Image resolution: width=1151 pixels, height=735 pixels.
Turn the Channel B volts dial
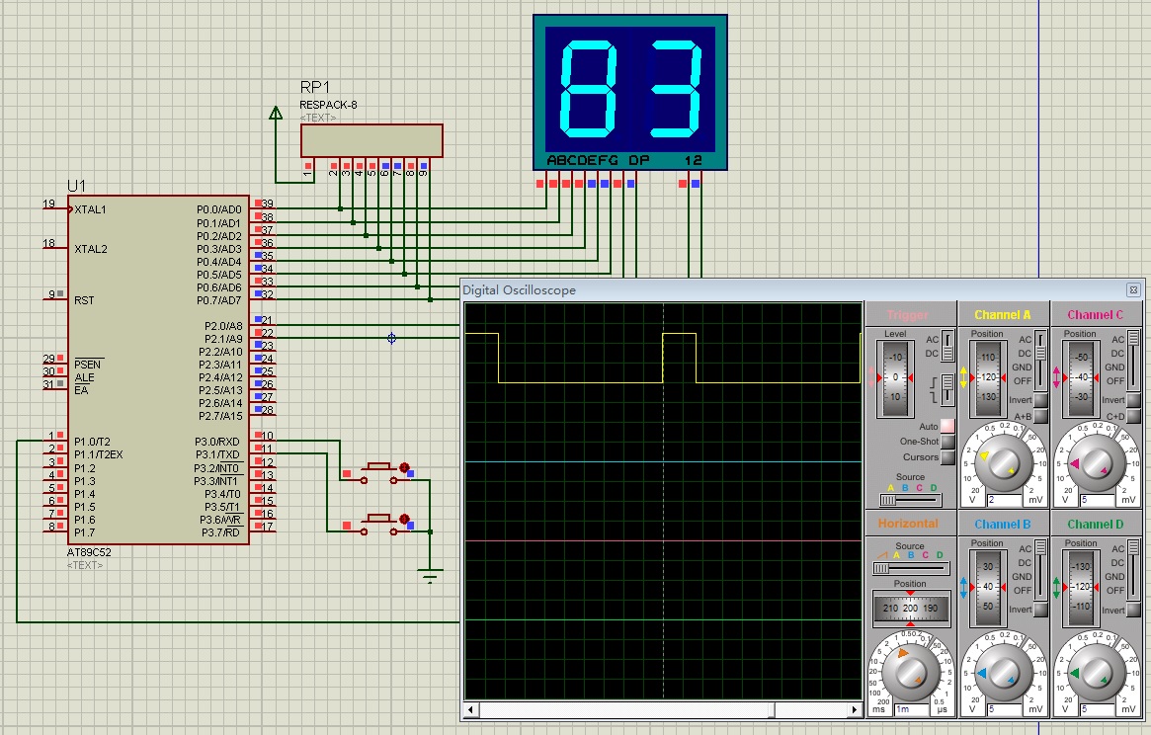coord(1002,673)
